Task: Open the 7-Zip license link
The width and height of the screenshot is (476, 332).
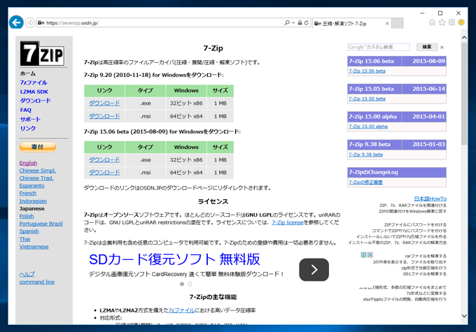Action: [x=288, y=222]
